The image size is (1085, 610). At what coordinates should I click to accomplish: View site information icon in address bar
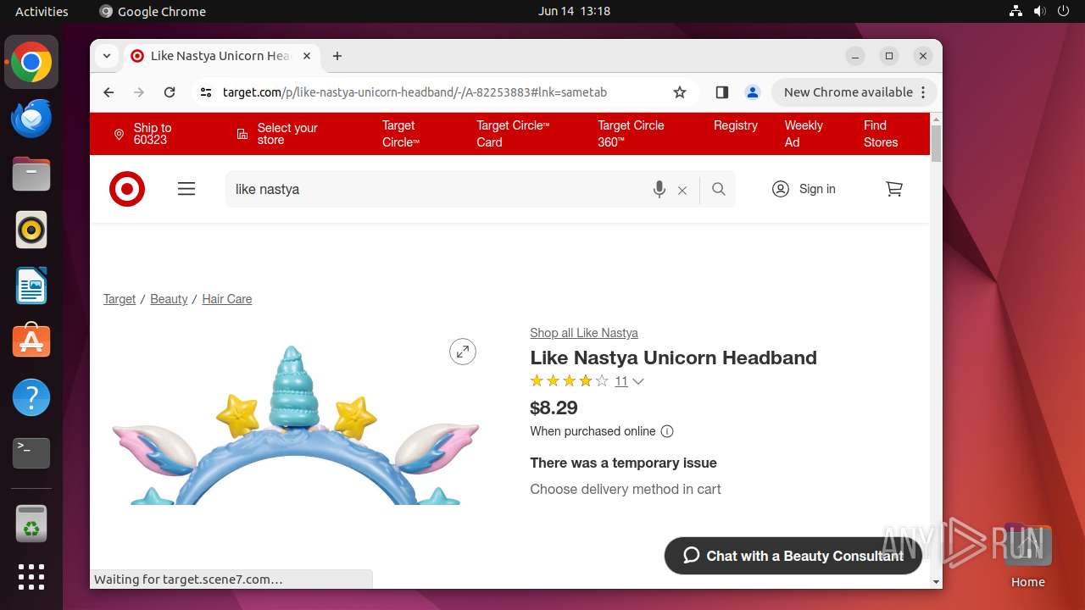(206, 92)
